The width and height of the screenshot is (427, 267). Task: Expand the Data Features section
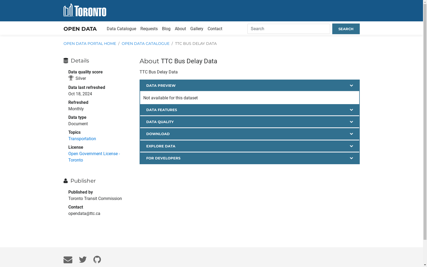(250, 110)
